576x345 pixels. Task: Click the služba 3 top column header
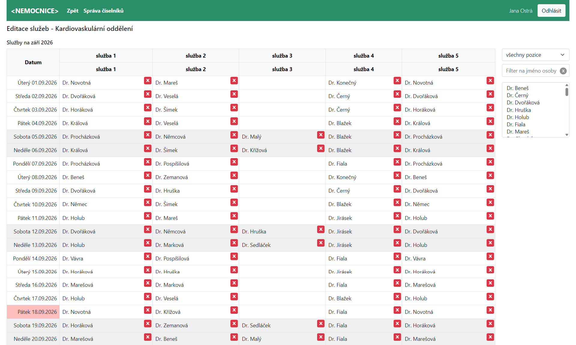point(282,55)
